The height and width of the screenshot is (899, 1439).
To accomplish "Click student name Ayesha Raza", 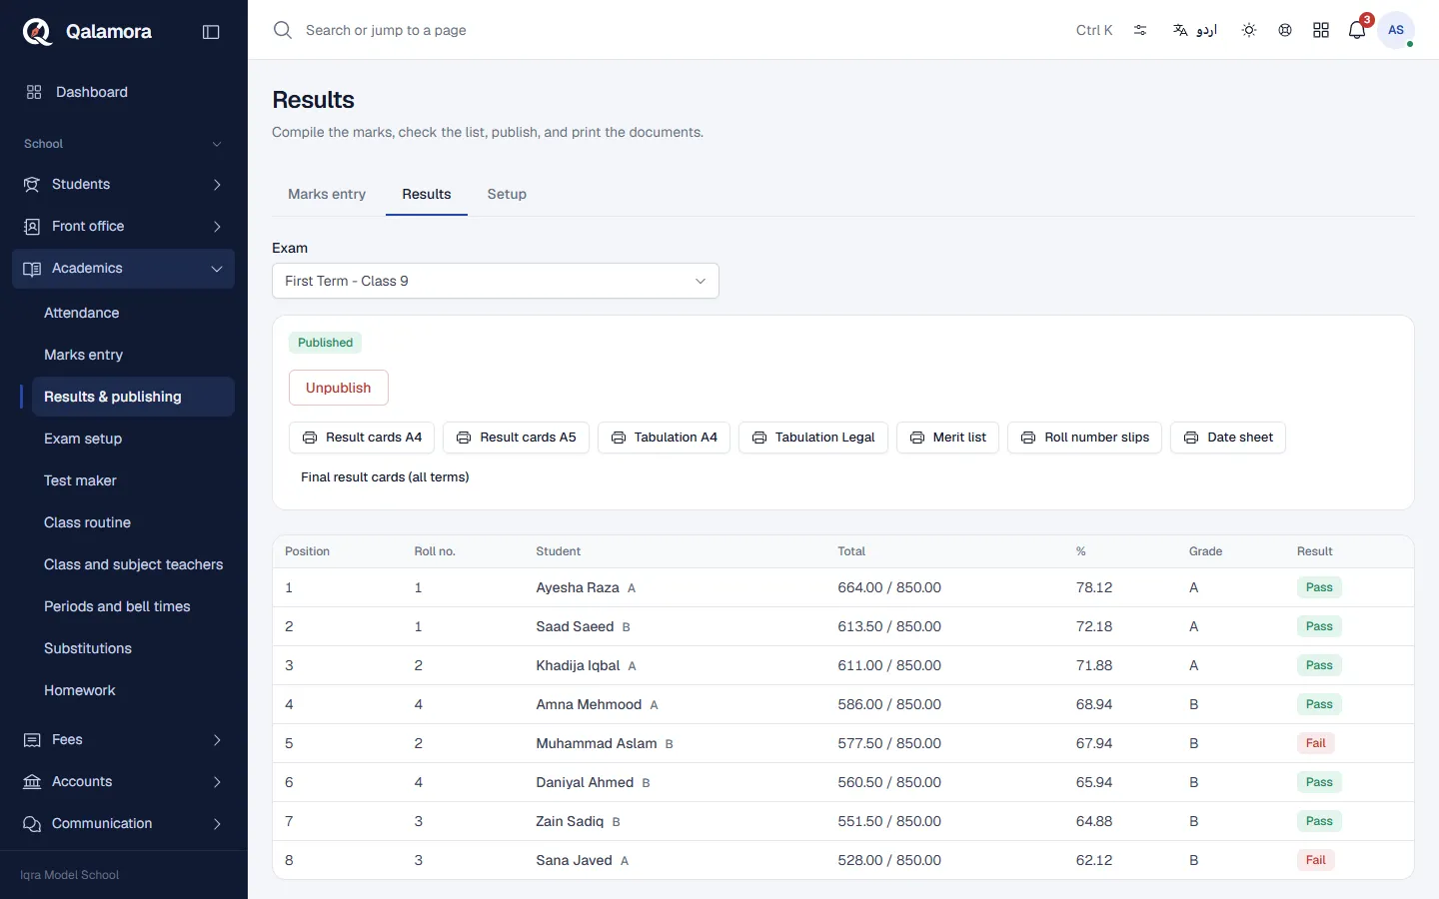I will pyautogui.click(x=578, y=587).
